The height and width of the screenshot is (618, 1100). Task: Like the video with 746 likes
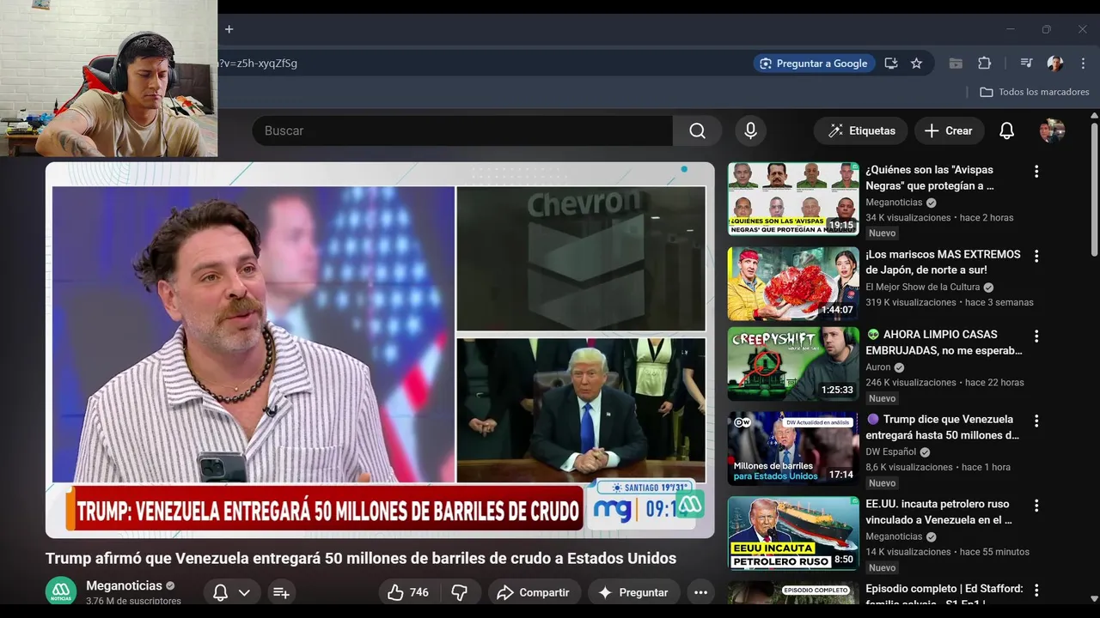(x=408, y=592)
